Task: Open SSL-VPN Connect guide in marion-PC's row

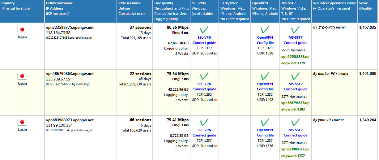Action: coord(204,89)
